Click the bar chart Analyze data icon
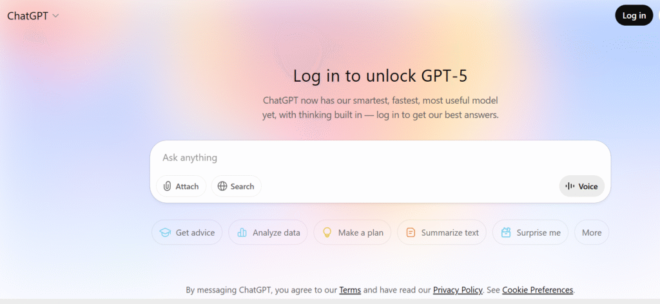 pos(242,233)
